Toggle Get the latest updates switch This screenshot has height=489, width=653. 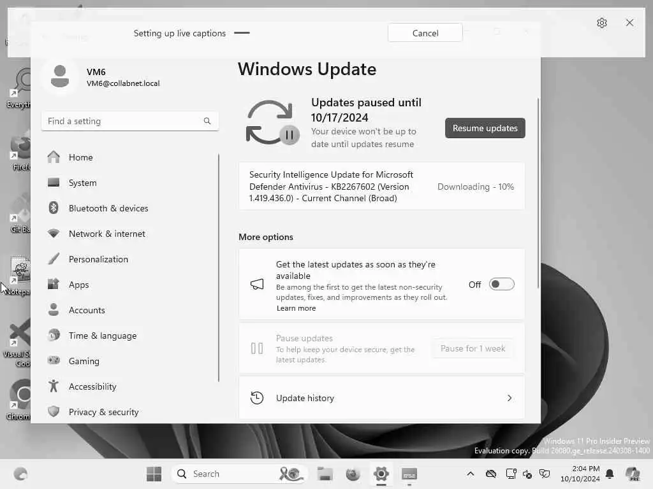(x=501, y=285)
